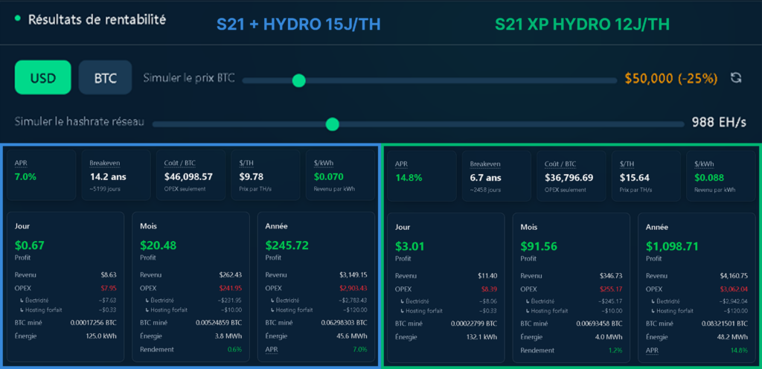Click the $91.56 monthly profit value

click(539, 247)
